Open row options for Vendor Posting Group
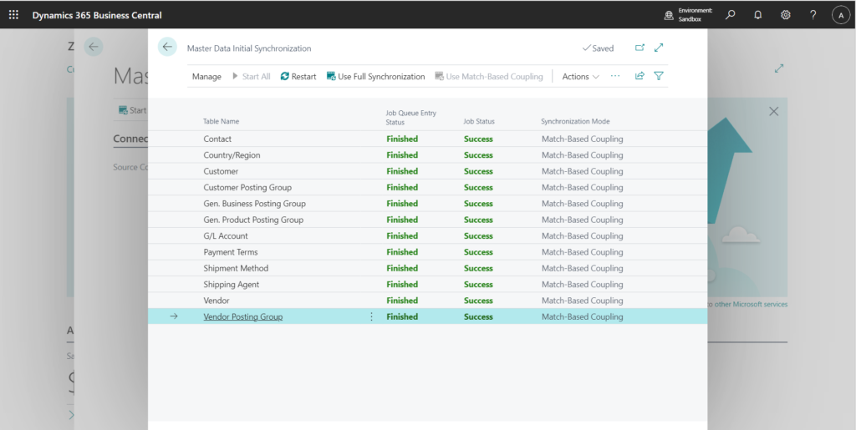The height and width of the screenshot is (430, 856). click(372, 316)
